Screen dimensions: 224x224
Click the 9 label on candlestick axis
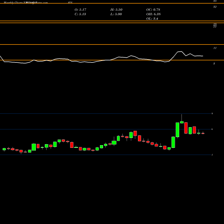[212, 113]
